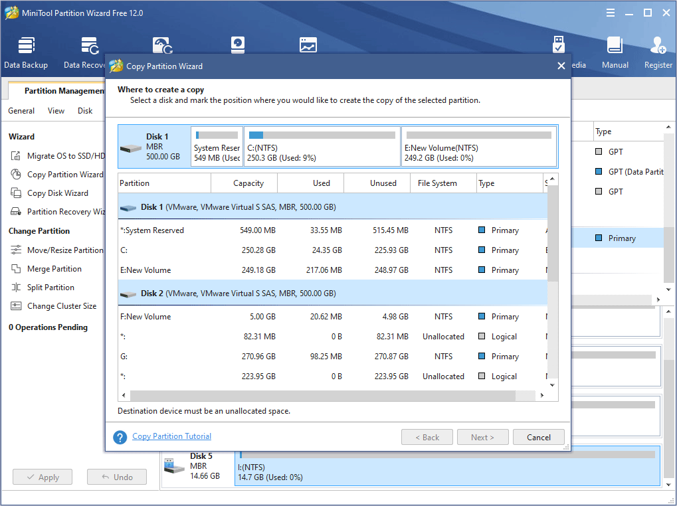Select Disk 1 row in partition list
This screenshot has height=506, width=677.
point(333,207)
